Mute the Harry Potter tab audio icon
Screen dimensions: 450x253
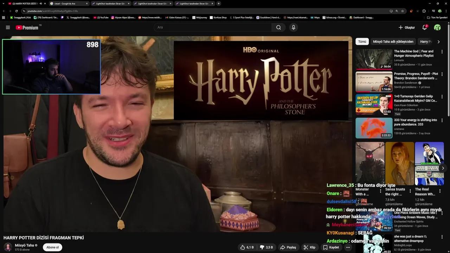point(41,4)
